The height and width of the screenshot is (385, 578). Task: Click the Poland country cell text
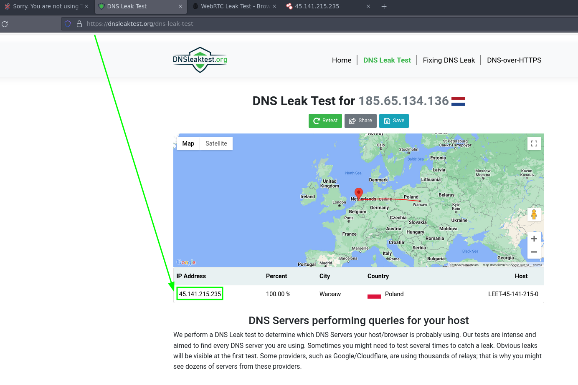394,294
